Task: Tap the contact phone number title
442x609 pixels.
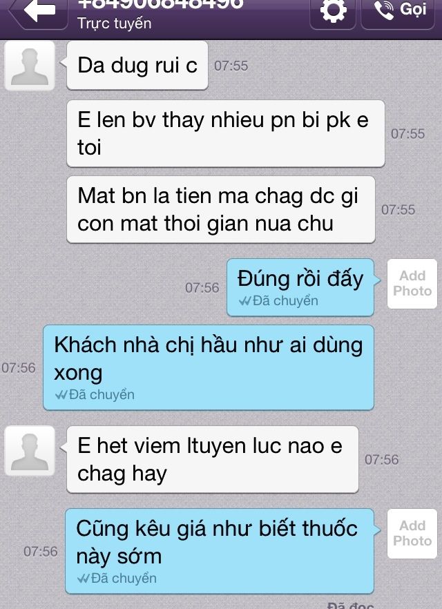Action: click(x=160, y=4)
